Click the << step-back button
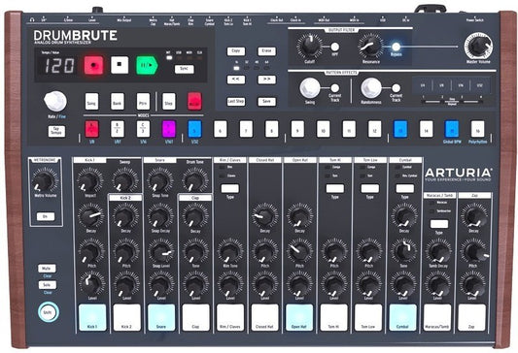 236,80
